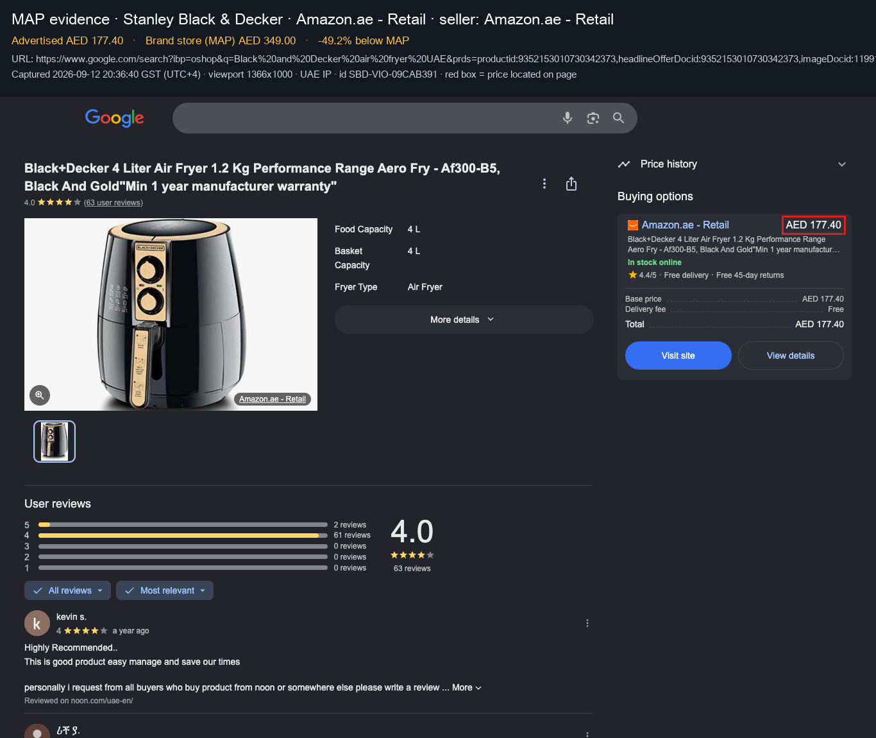Click the 'In stock online' status text
The height and width of the screenshot is (738, 876).
pos(655,262)
